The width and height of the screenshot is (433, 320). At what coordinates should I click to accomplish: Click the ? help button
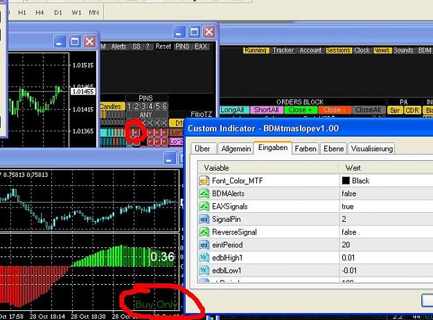pyautogui.click(x=148, y=46)
